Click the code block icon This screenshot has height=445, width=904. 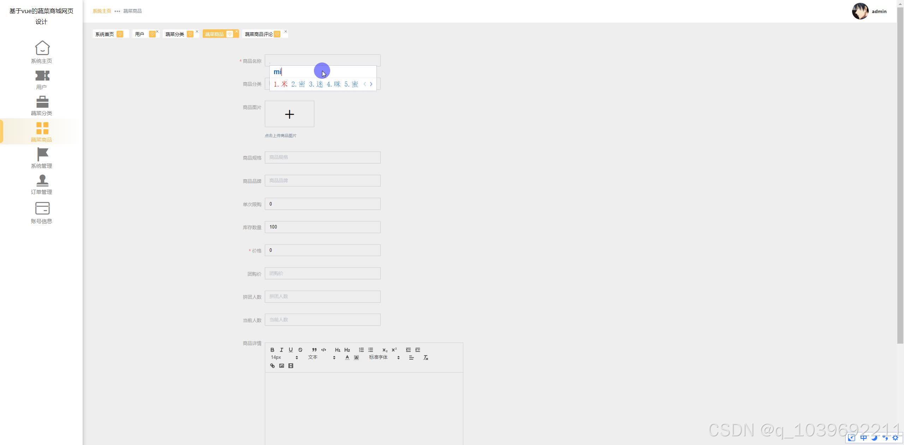[323, 350]
